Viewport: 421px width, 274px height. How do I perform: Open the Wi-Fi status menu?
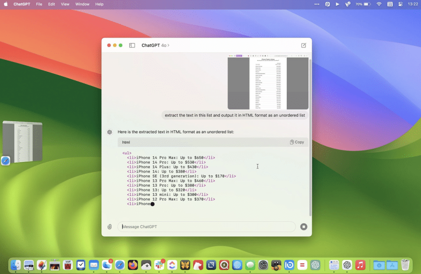pos(379,4)
